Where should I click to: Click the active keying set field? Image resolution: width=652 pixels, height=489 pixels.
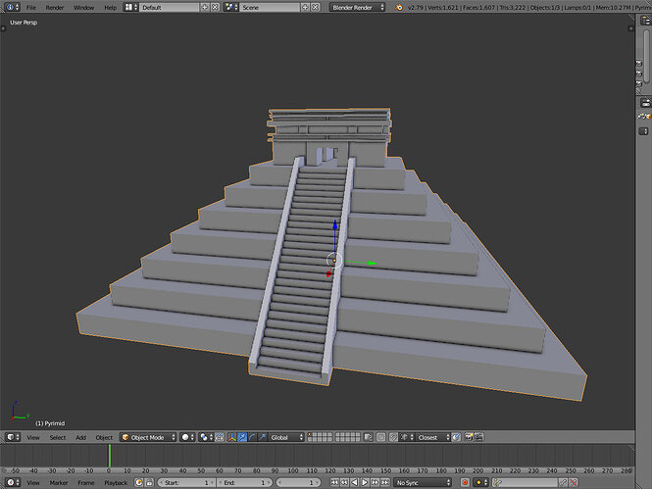pos(525,482)
